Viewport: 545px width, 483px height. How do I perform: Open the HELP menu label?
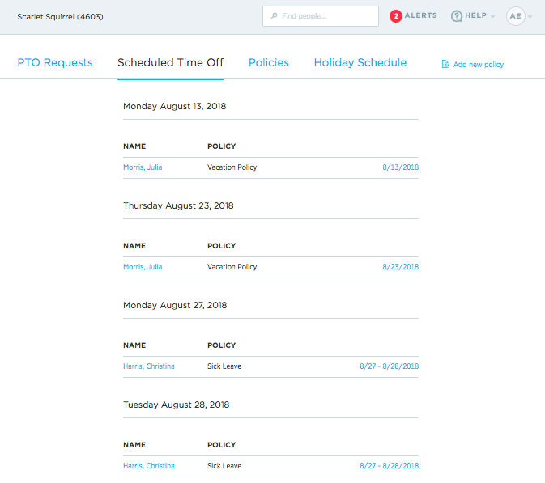475,15
